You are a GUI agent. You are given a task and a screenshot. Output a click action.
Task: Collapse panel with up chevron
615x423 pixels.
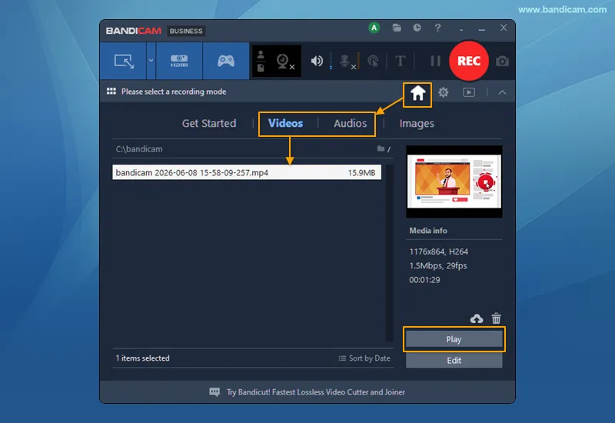(x=502, y=92)
